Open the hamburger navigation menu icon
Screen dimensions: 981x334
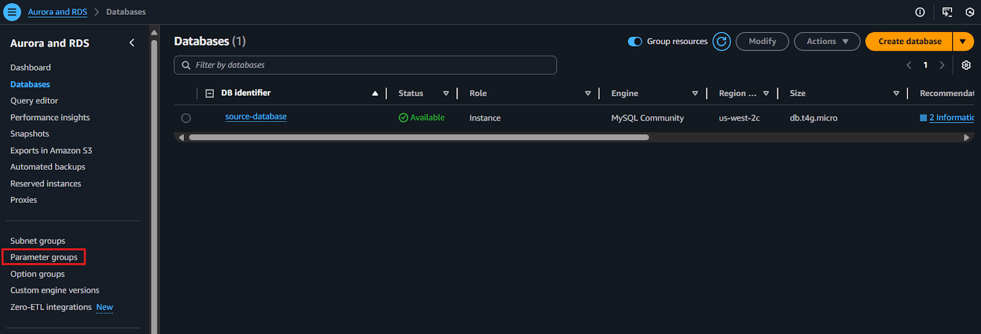pos(12,12)
